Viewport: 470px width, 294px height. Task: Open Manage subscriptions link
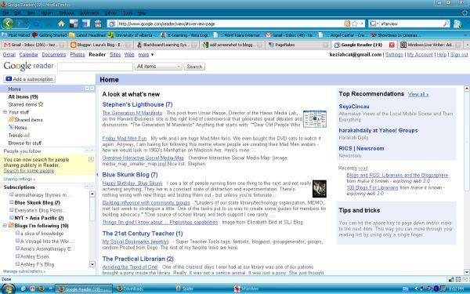pyautogui.click(x=24, y=271)
